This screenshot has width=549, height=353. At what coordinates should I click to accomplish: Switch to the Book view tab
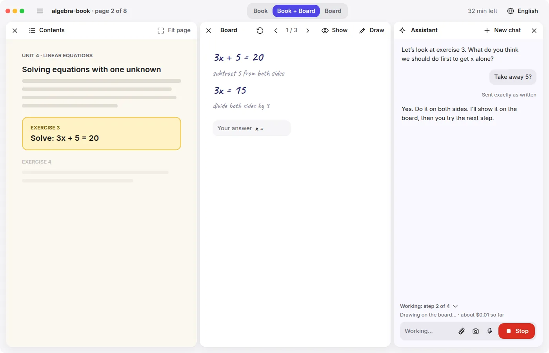pyautogui.click(x=260, y=11)
